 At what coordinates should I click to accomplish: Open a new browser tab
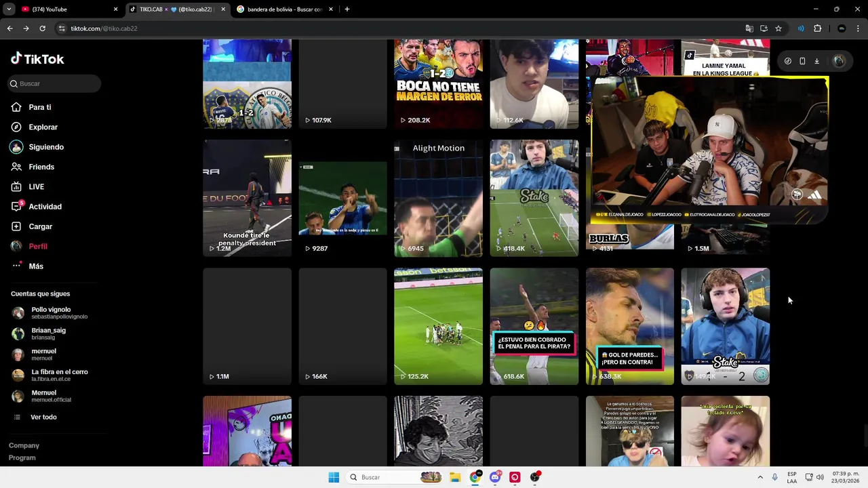pos(347,9)
